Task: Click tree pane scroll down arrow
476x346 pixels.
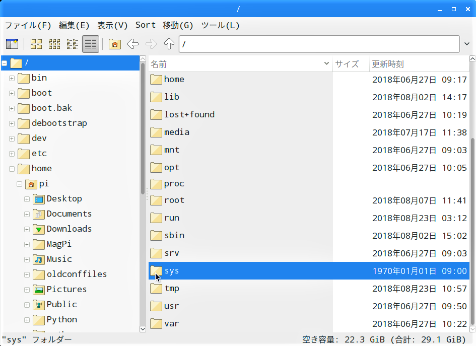Action: coord(143,329)
